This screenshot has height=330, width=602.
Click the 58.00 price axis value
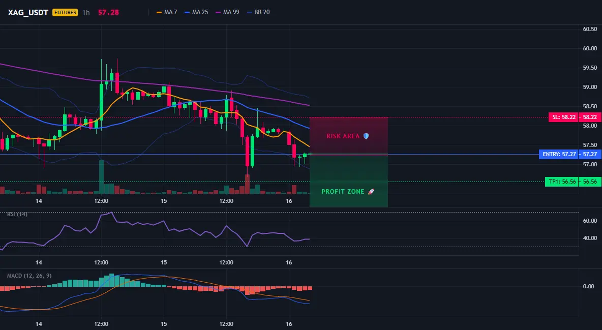pos(590,126)
